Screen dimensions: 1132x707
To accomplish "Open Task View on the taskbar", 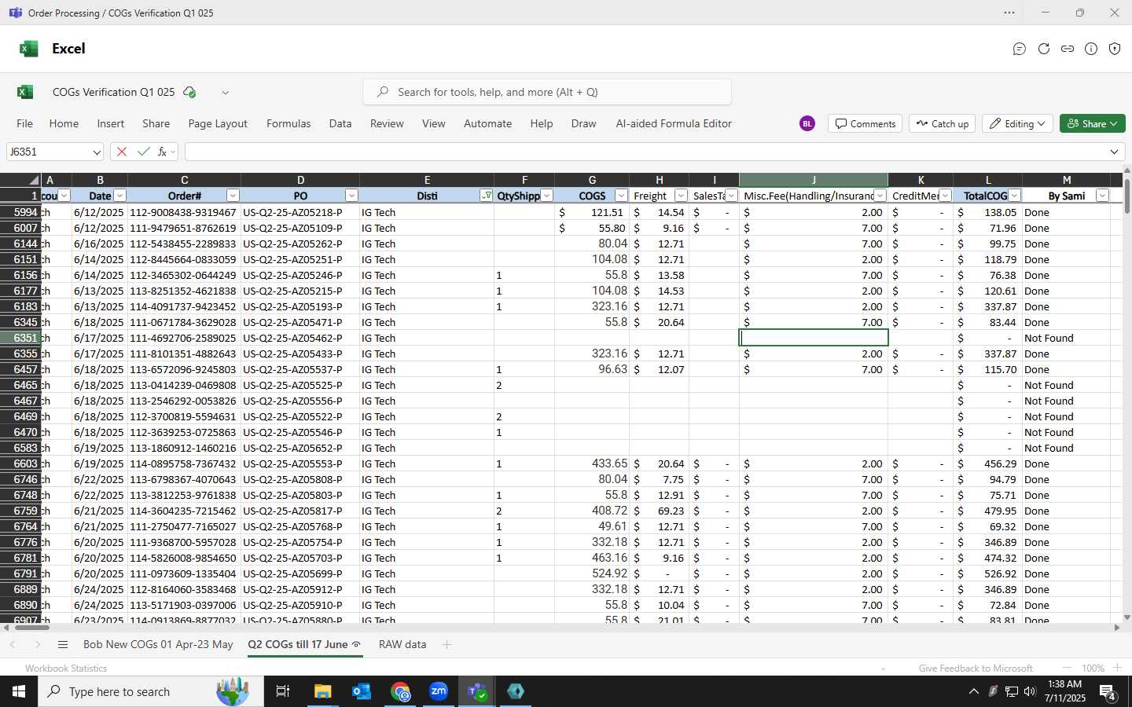I will tap(283, 691).
